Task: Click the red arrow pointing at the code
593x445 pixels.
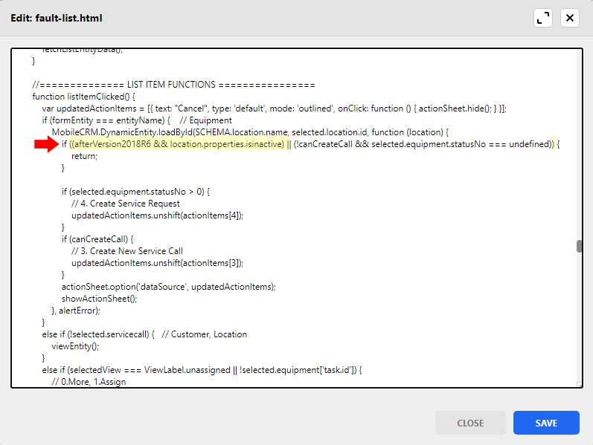Action: tap(45, 144)
